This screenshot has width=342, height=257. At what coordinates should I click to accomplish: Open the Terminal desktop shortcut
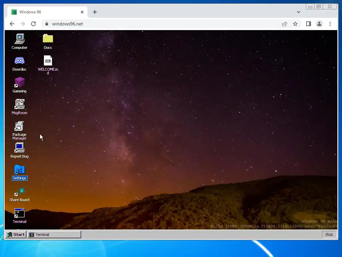(x=19, y=216)
